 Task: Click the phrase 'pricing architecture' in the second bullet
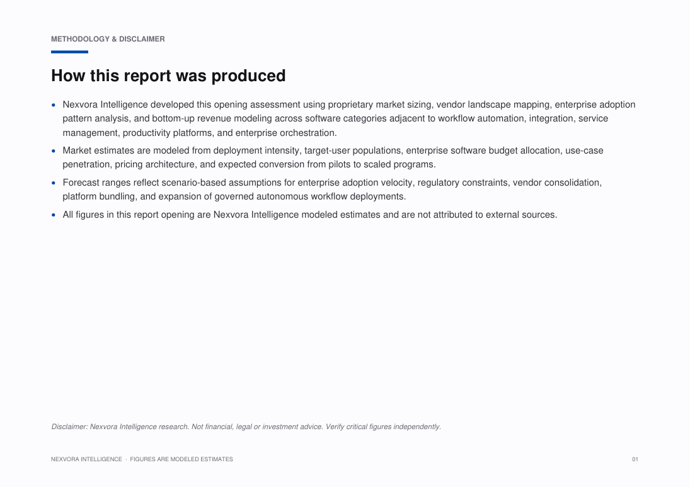click(155, 164)
